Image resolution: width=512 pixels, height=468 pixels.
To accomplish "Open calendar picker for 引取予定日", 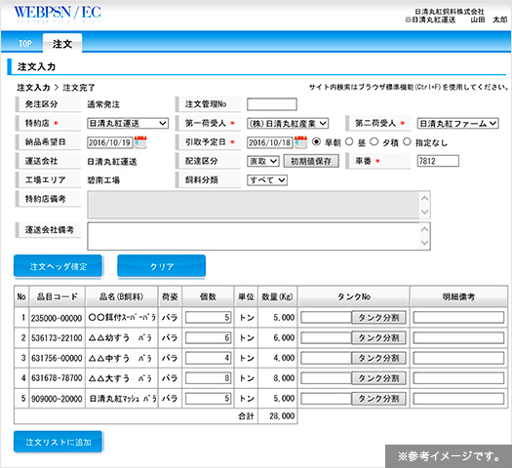I will 300,142.
